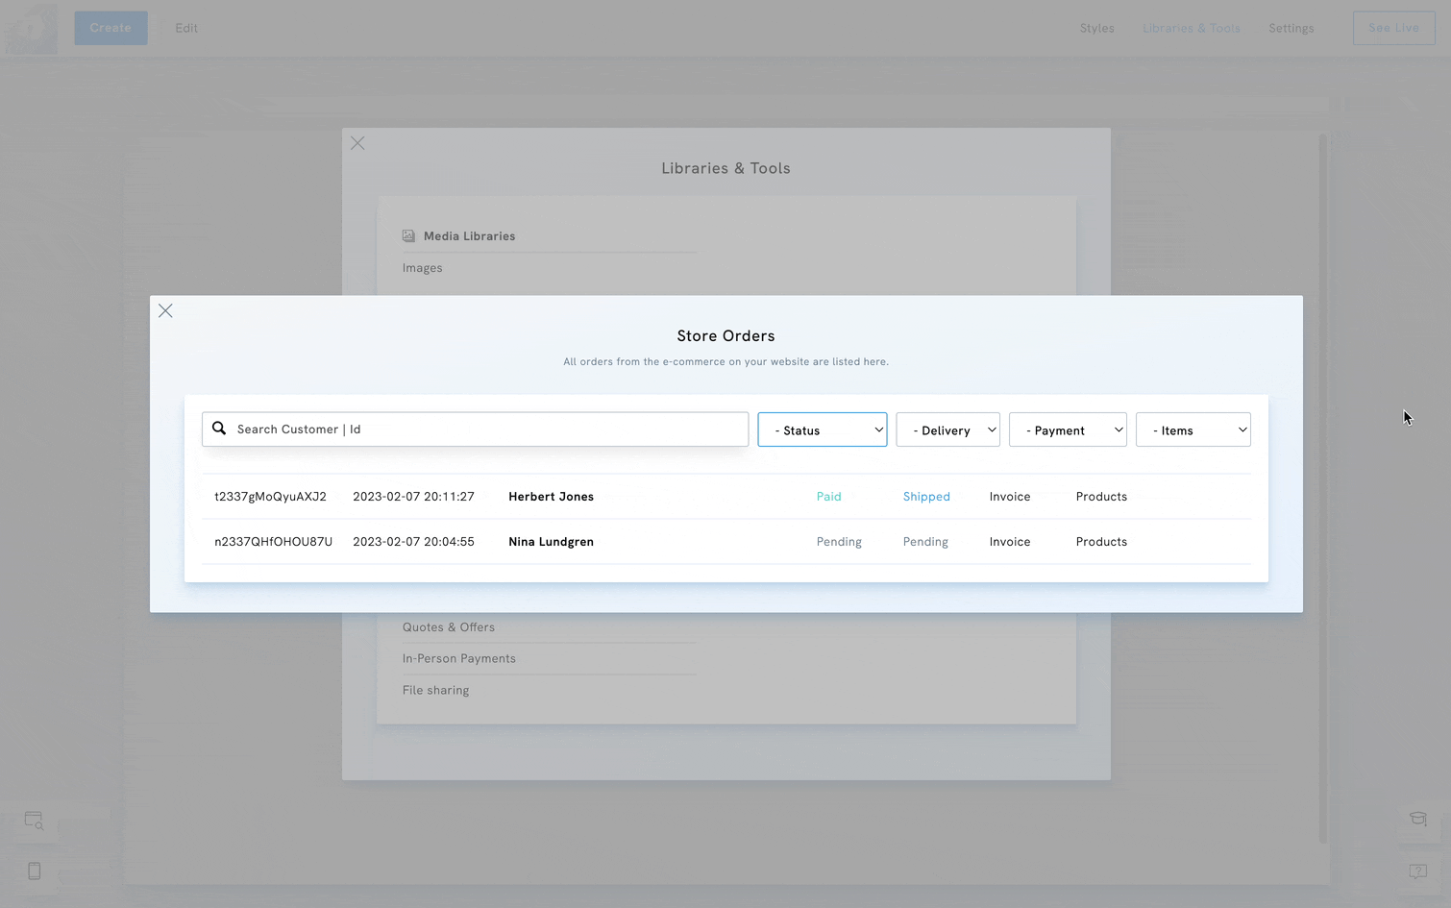Click the graduation cap tutorials icon
This screenshot has width=1451, height=908.
(x=1417, y=819)
